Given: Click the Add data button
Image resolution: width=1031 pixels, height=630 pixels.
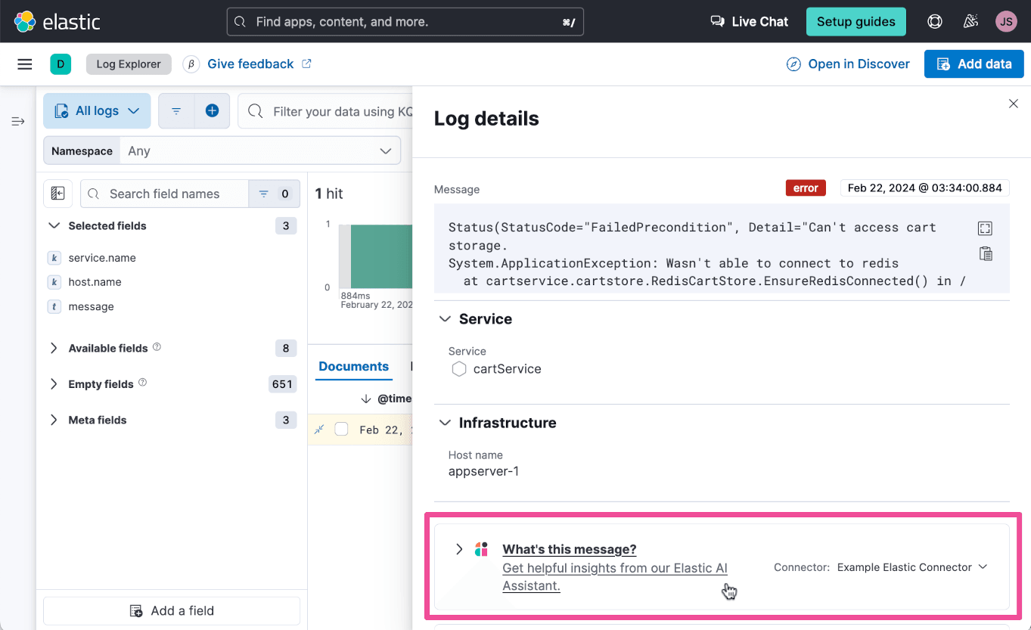Looking at the screenshot, I should (974, 64).
